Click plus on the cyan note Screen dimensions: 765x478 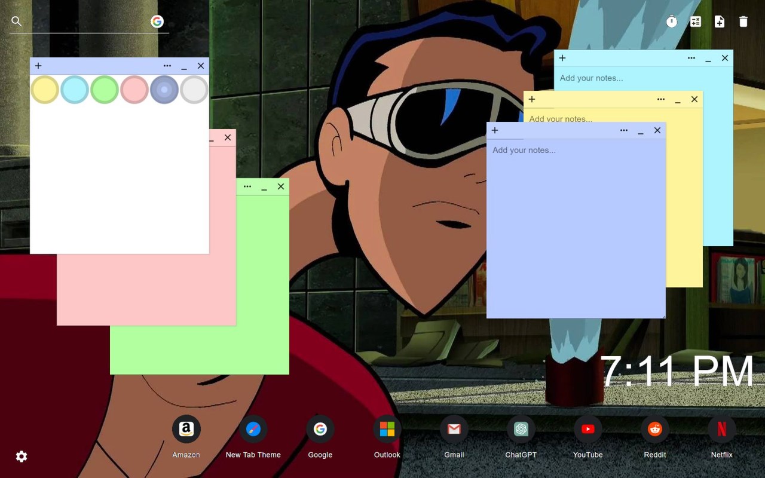click(x=562, y=58)
